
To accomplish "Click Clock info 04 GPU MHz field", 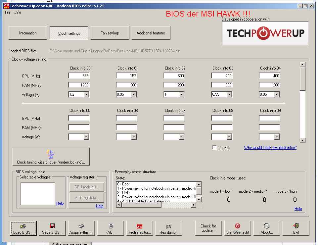I will pyautogui.click(x=269, y=76).
